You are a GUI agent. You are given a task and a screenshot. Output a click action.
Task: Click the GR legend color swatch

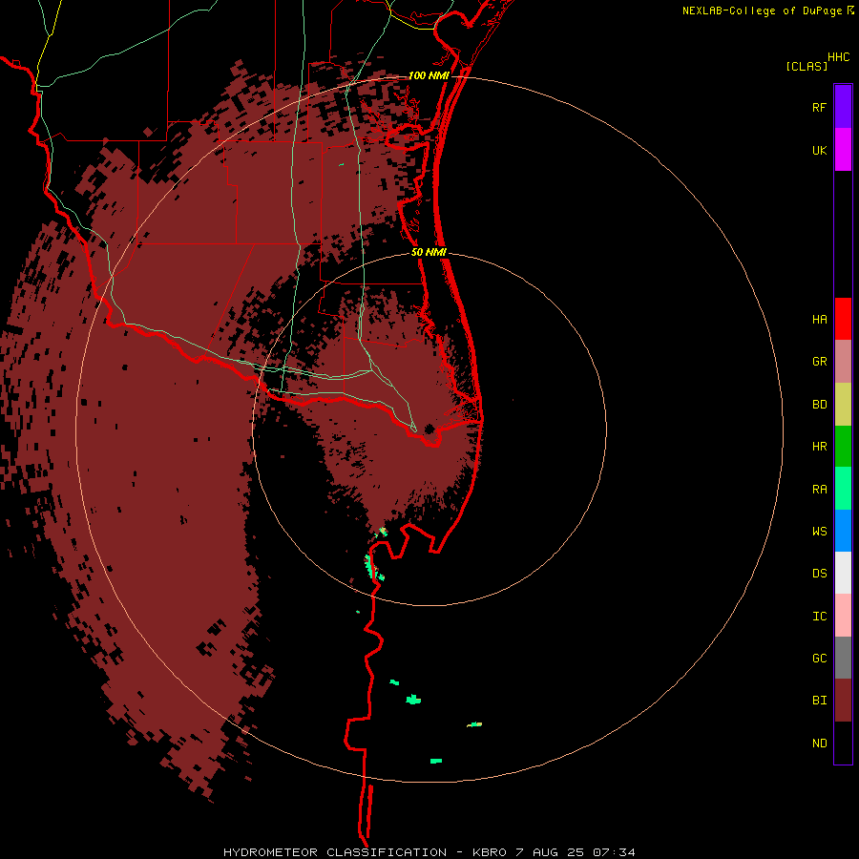843,362
